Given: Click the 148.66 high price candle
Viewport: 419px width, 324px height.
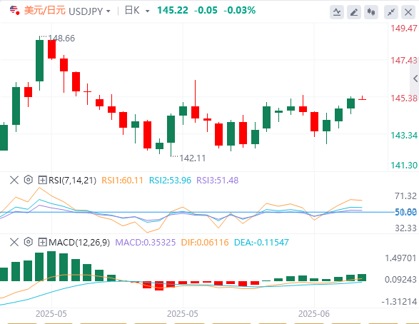Looking at the screenshot, I should (x=39, y=61).
